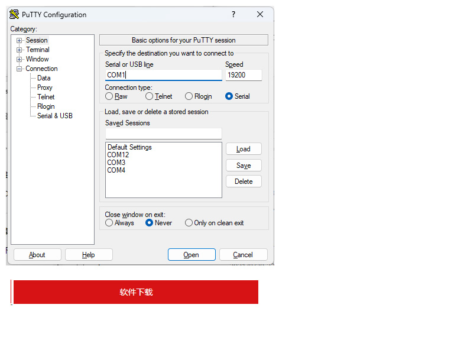Select COM4 saved session

click(116, 170)
